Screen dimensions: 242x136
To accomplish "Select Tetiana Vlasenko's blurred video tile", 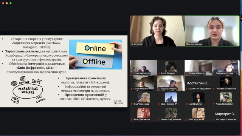I will (x=198, y=68).
